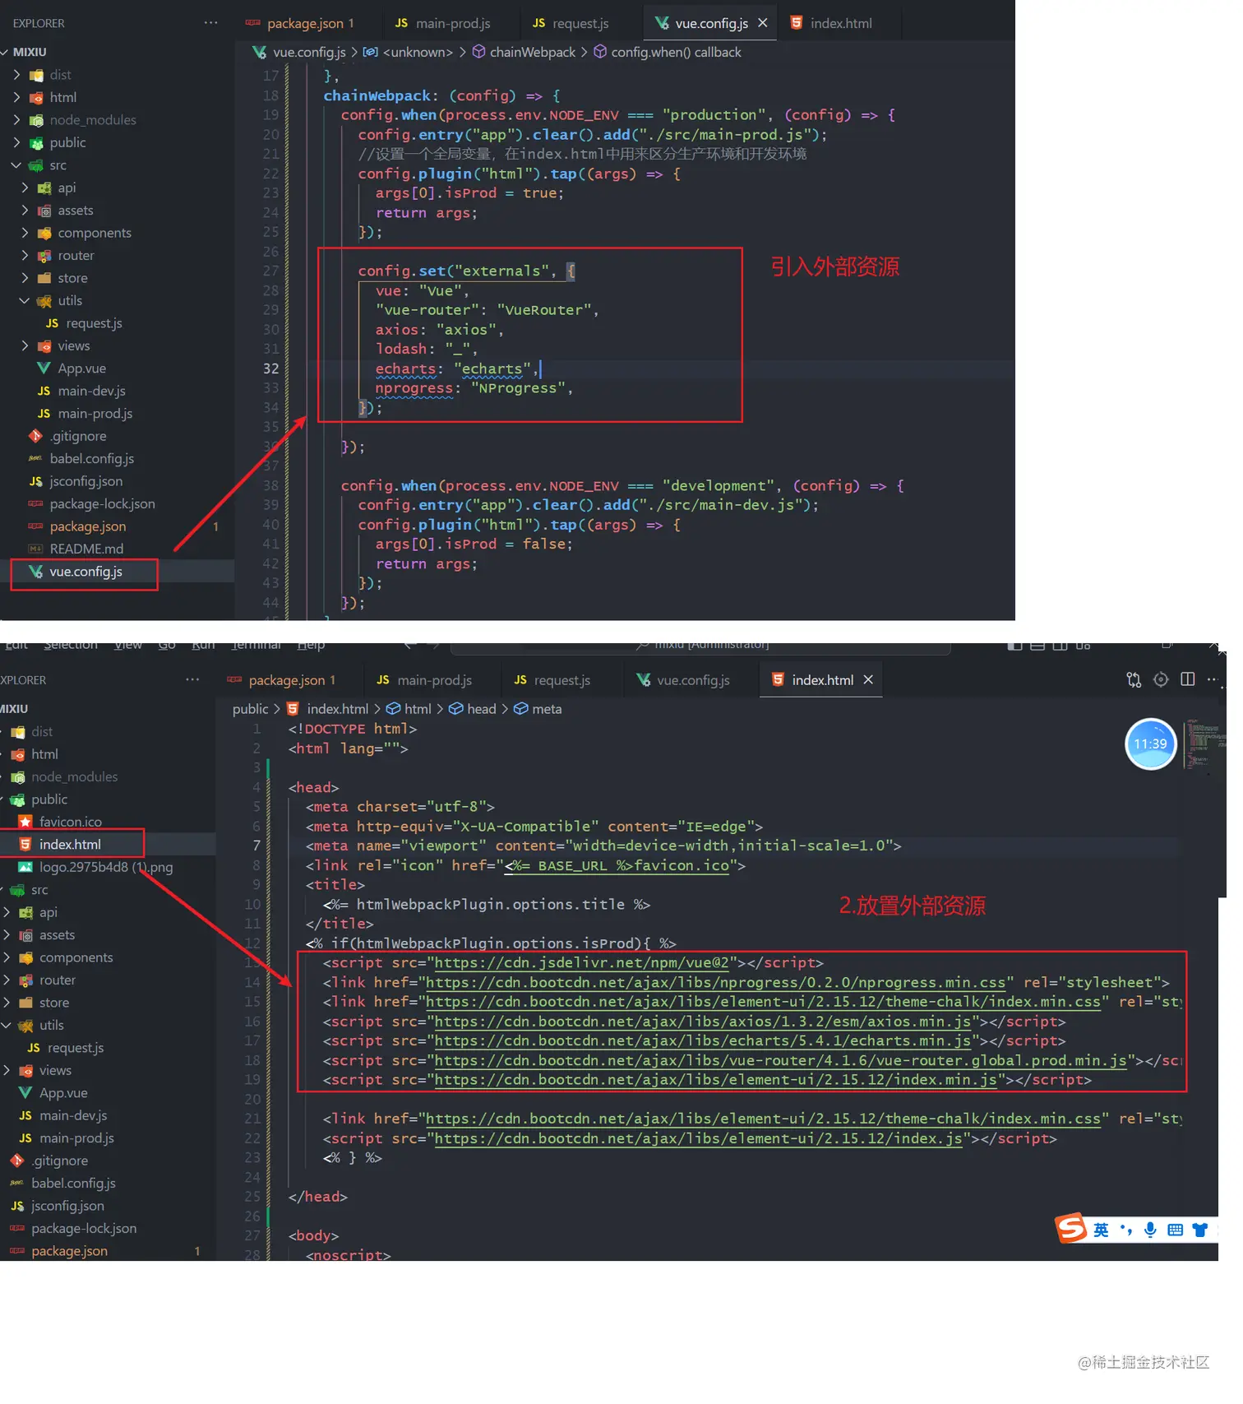Click README.md markdown icon in top explorer

(x=35, y=549)
